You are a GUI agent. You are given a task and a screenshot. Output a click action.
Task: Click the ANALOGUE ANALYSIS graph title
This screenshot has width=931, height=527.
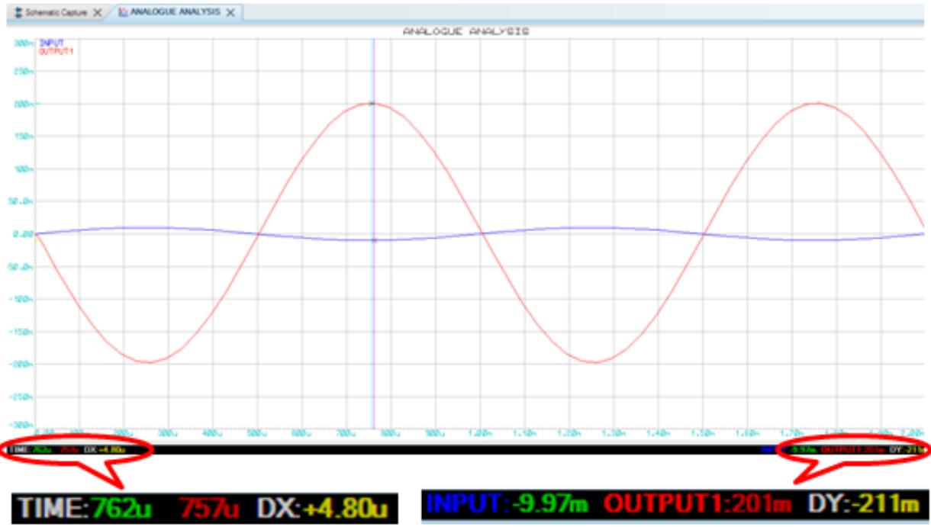coord(465,32)
